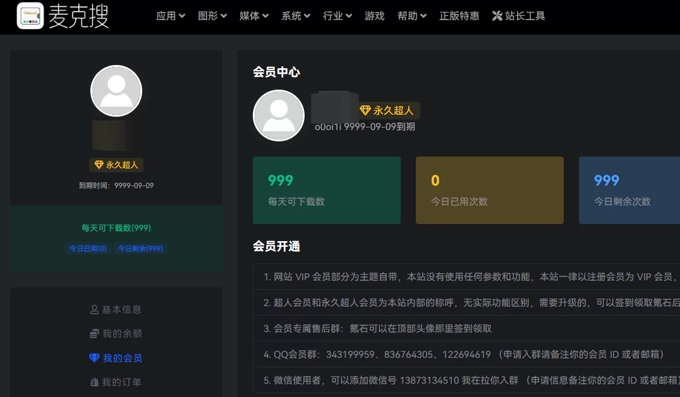Click the wrench icon beside 站长工具

coord(497,16)
